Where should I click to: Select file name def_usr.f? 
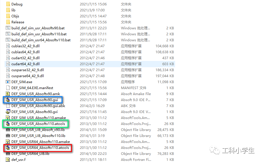[19, 160]
